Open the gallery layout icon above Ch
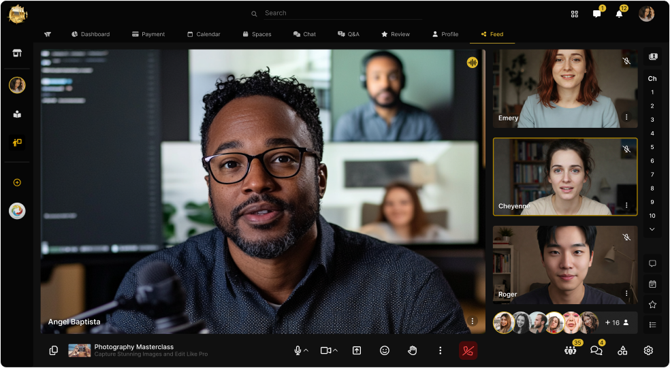The height and width of the screenshot is (368, 670). point(652,56)
